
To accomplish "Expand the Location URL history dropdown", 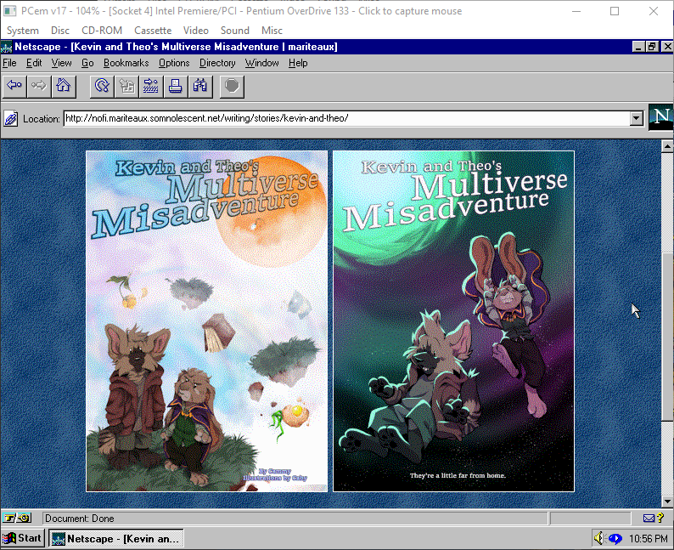I will [637, 118].
